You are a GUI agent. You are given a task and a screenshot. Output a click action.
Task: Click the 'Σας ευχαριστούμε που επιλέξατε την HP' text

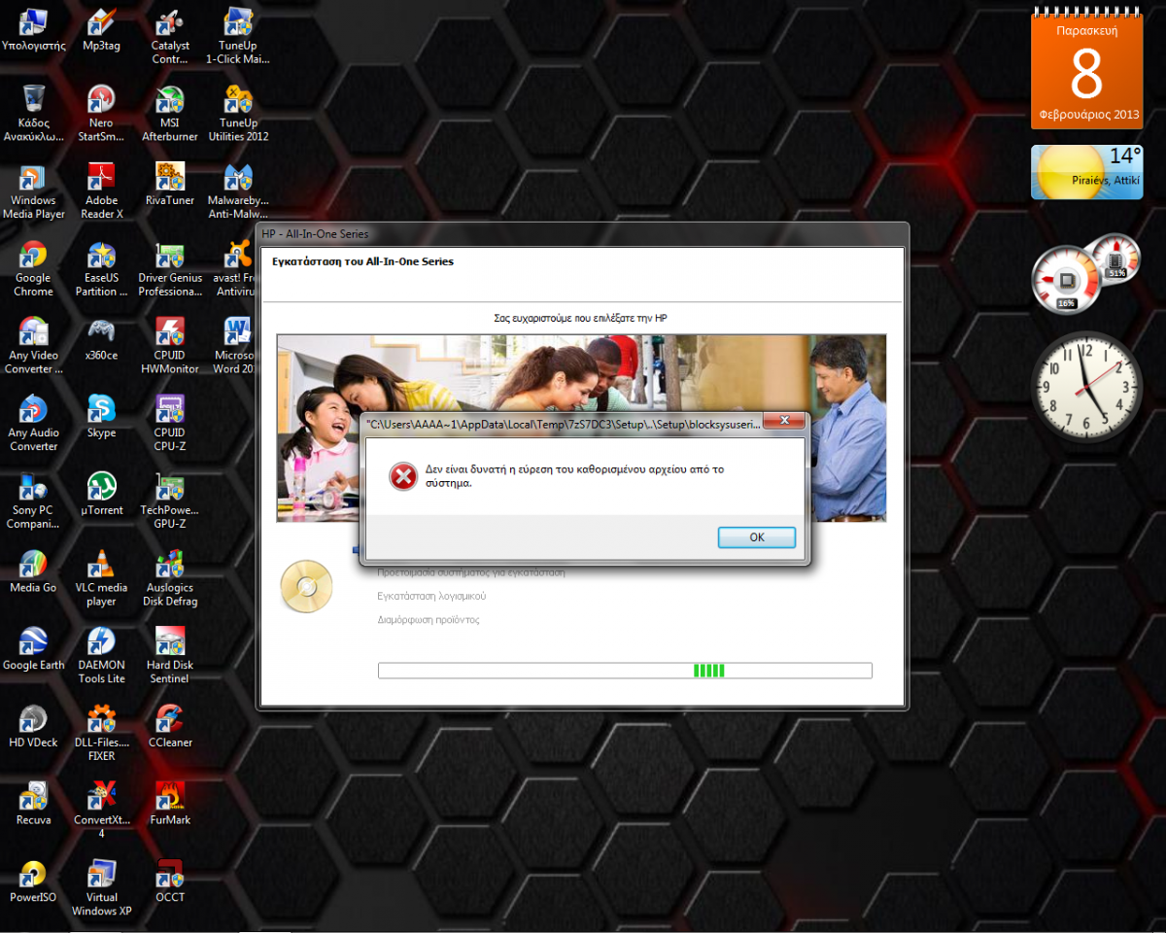(x=581, y=318)
